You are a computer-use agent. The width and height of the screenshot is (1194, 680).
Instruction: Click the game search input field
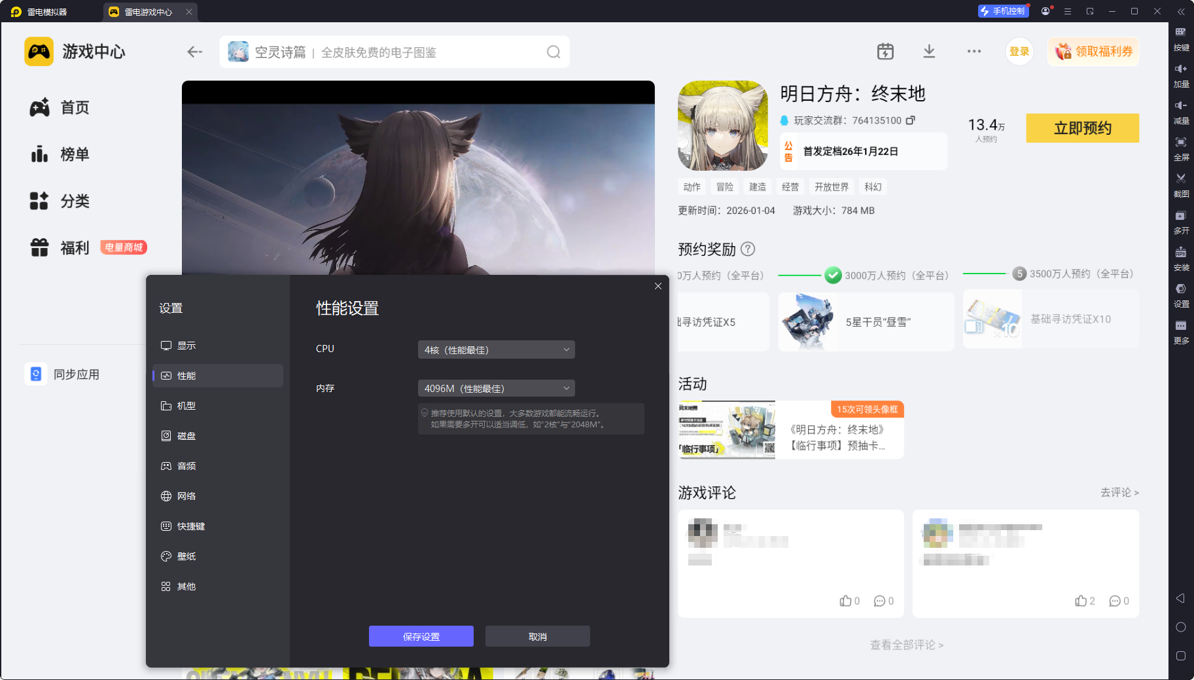pyautogui.click(x=395, y=52)
